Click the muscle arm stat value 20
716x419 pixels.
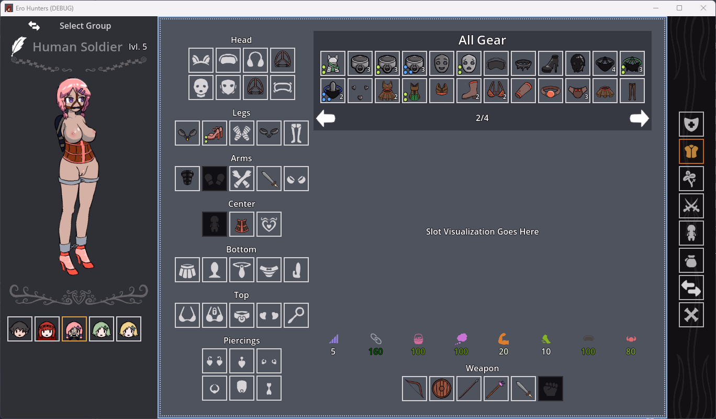[504, 351]
